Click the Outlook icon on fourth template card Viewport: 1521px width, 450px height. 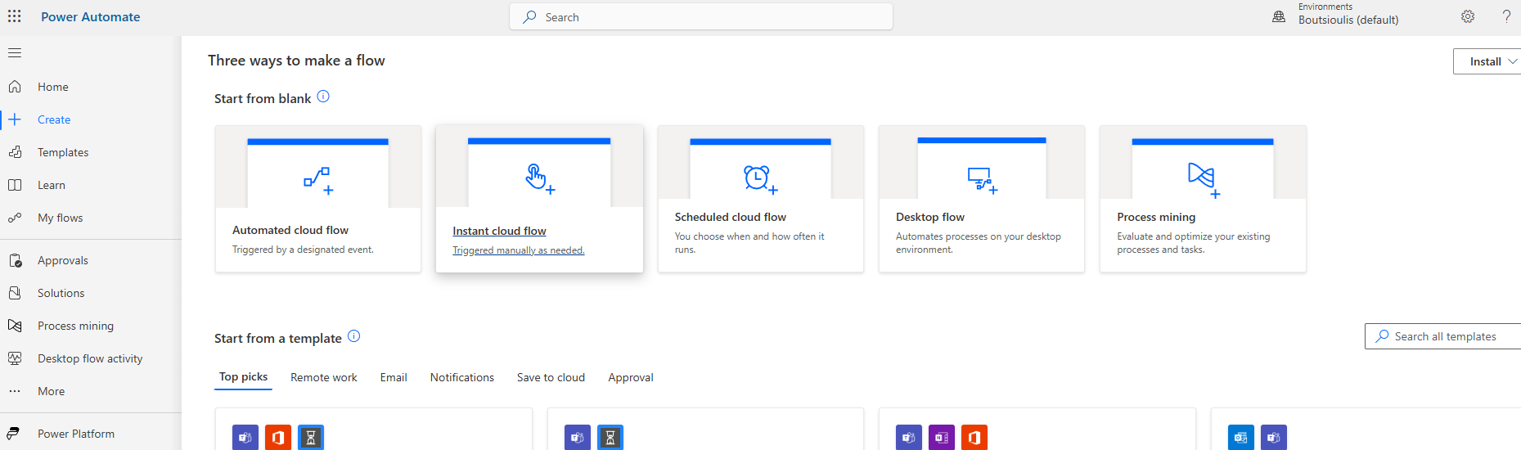tap(1241, 438)
